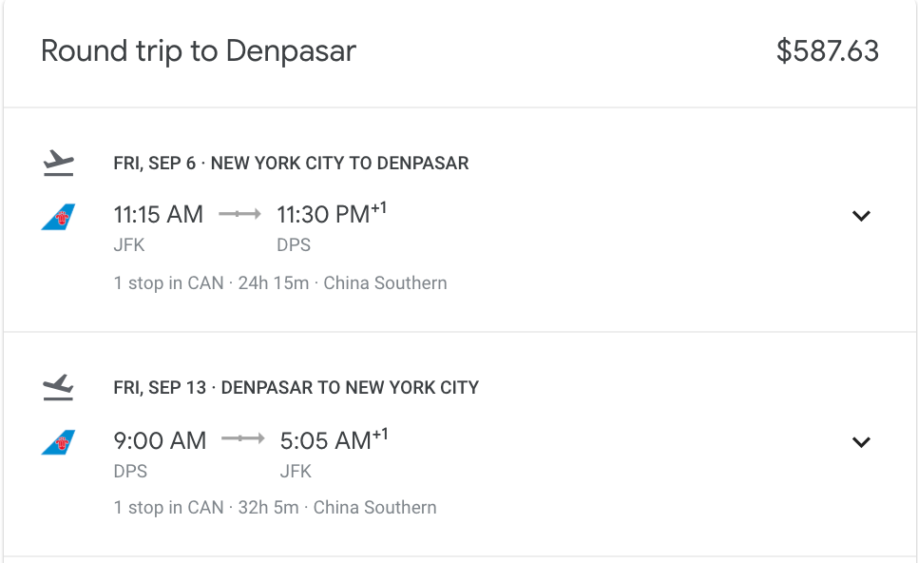
Task: Click the Fri, Sep 6 New York to Denpasar header
Action: (291, 163)
